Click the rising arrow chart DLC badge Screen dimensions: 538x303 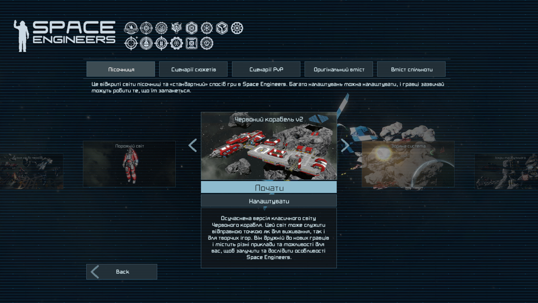point(161,28)
